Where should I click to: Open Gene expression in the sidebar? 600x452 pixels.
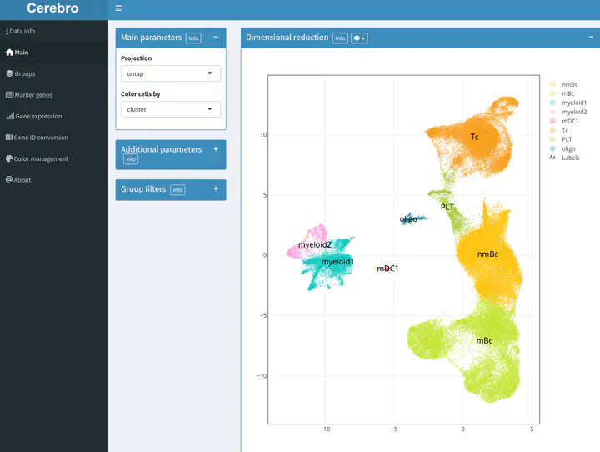[x=37, y=116]
